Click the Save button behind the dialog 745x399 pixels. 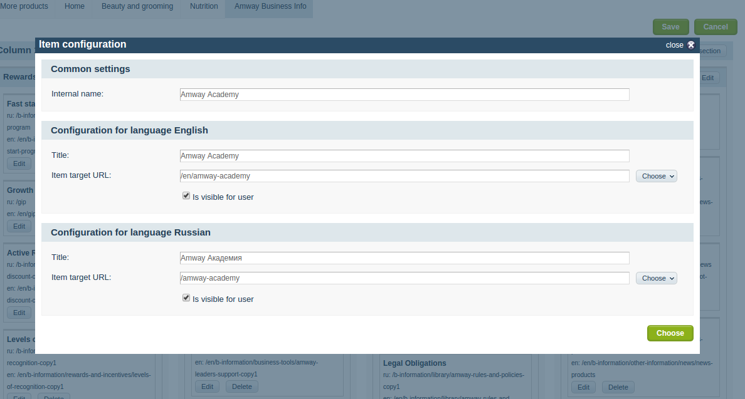[670, 27]
